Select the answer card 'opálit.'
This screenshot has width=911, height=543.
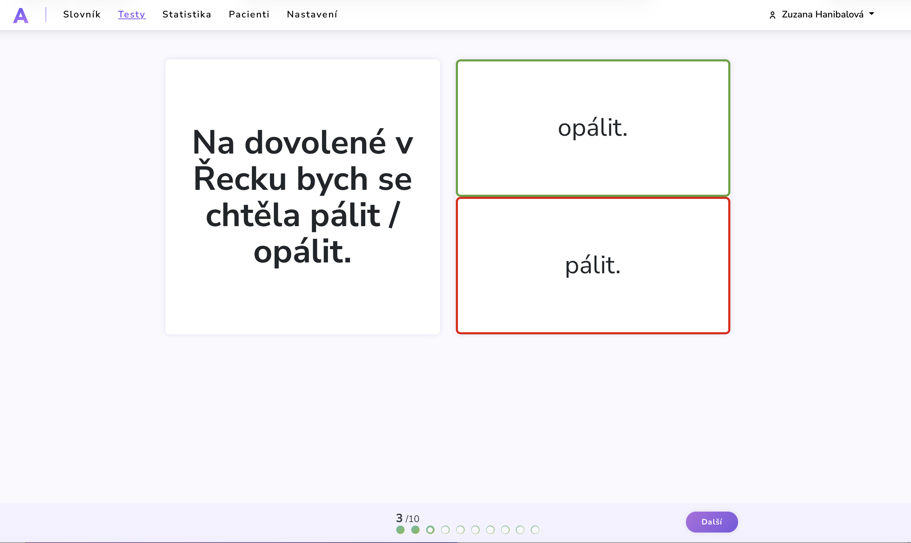click(593, 128)
